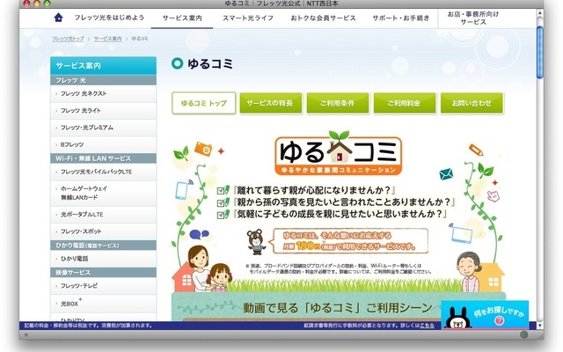
Task: Open サービス案内 navigation tab
Action: point(182,18)
